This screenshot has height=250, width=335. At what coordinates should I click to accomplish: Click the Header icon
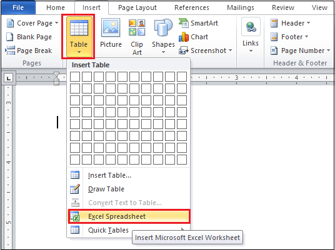274,23
